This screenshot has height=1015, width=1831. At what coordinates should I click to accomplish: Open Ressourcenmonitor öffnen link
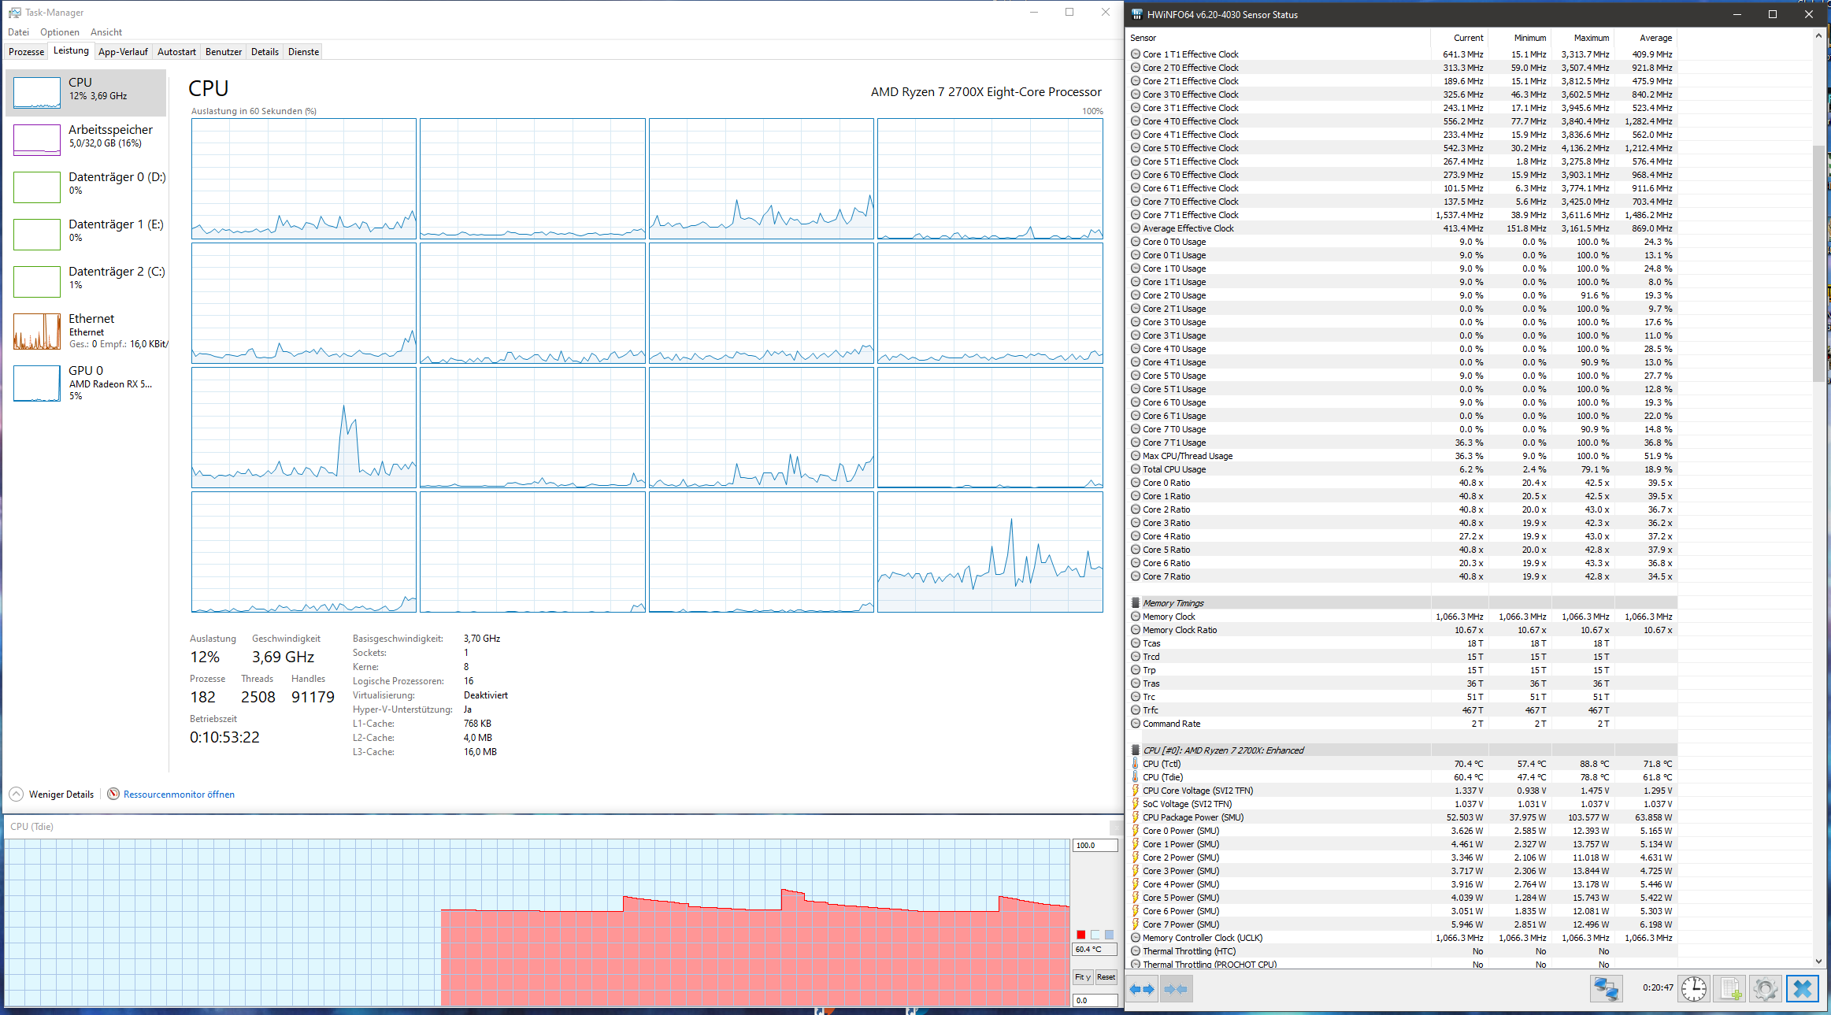(x=179, y=794)
